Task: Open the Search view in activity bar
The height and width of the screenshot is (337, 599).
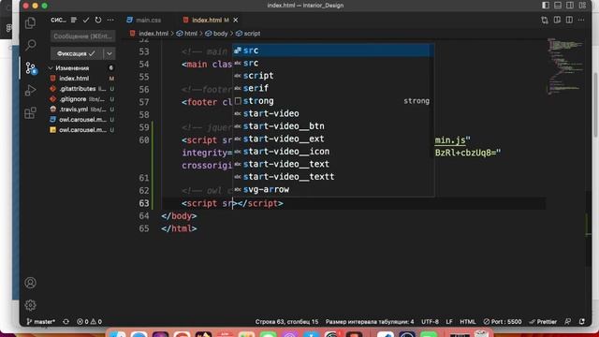Action: (30, 45)
